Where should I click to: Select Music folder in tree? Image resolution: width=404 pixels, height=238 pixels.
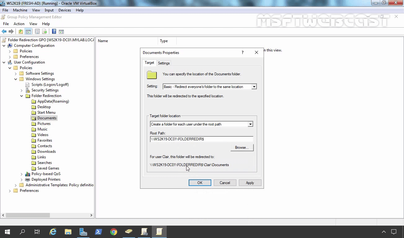tap(42, 129)
